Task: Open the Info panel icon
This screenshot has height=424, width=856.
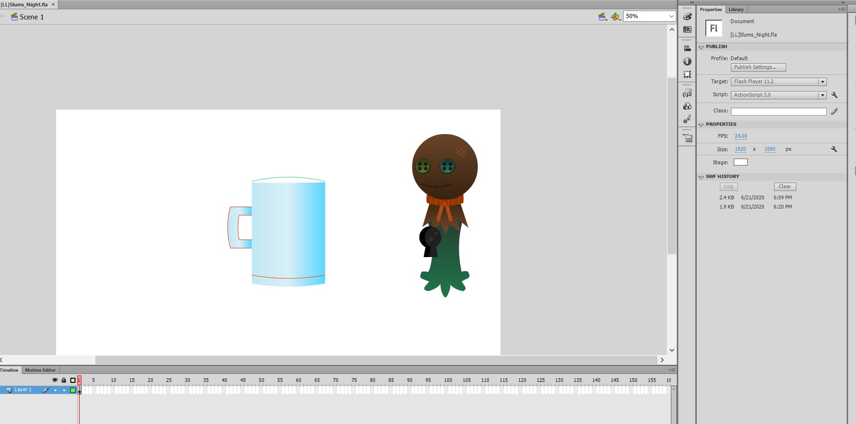Action: (x=687, y=61)
